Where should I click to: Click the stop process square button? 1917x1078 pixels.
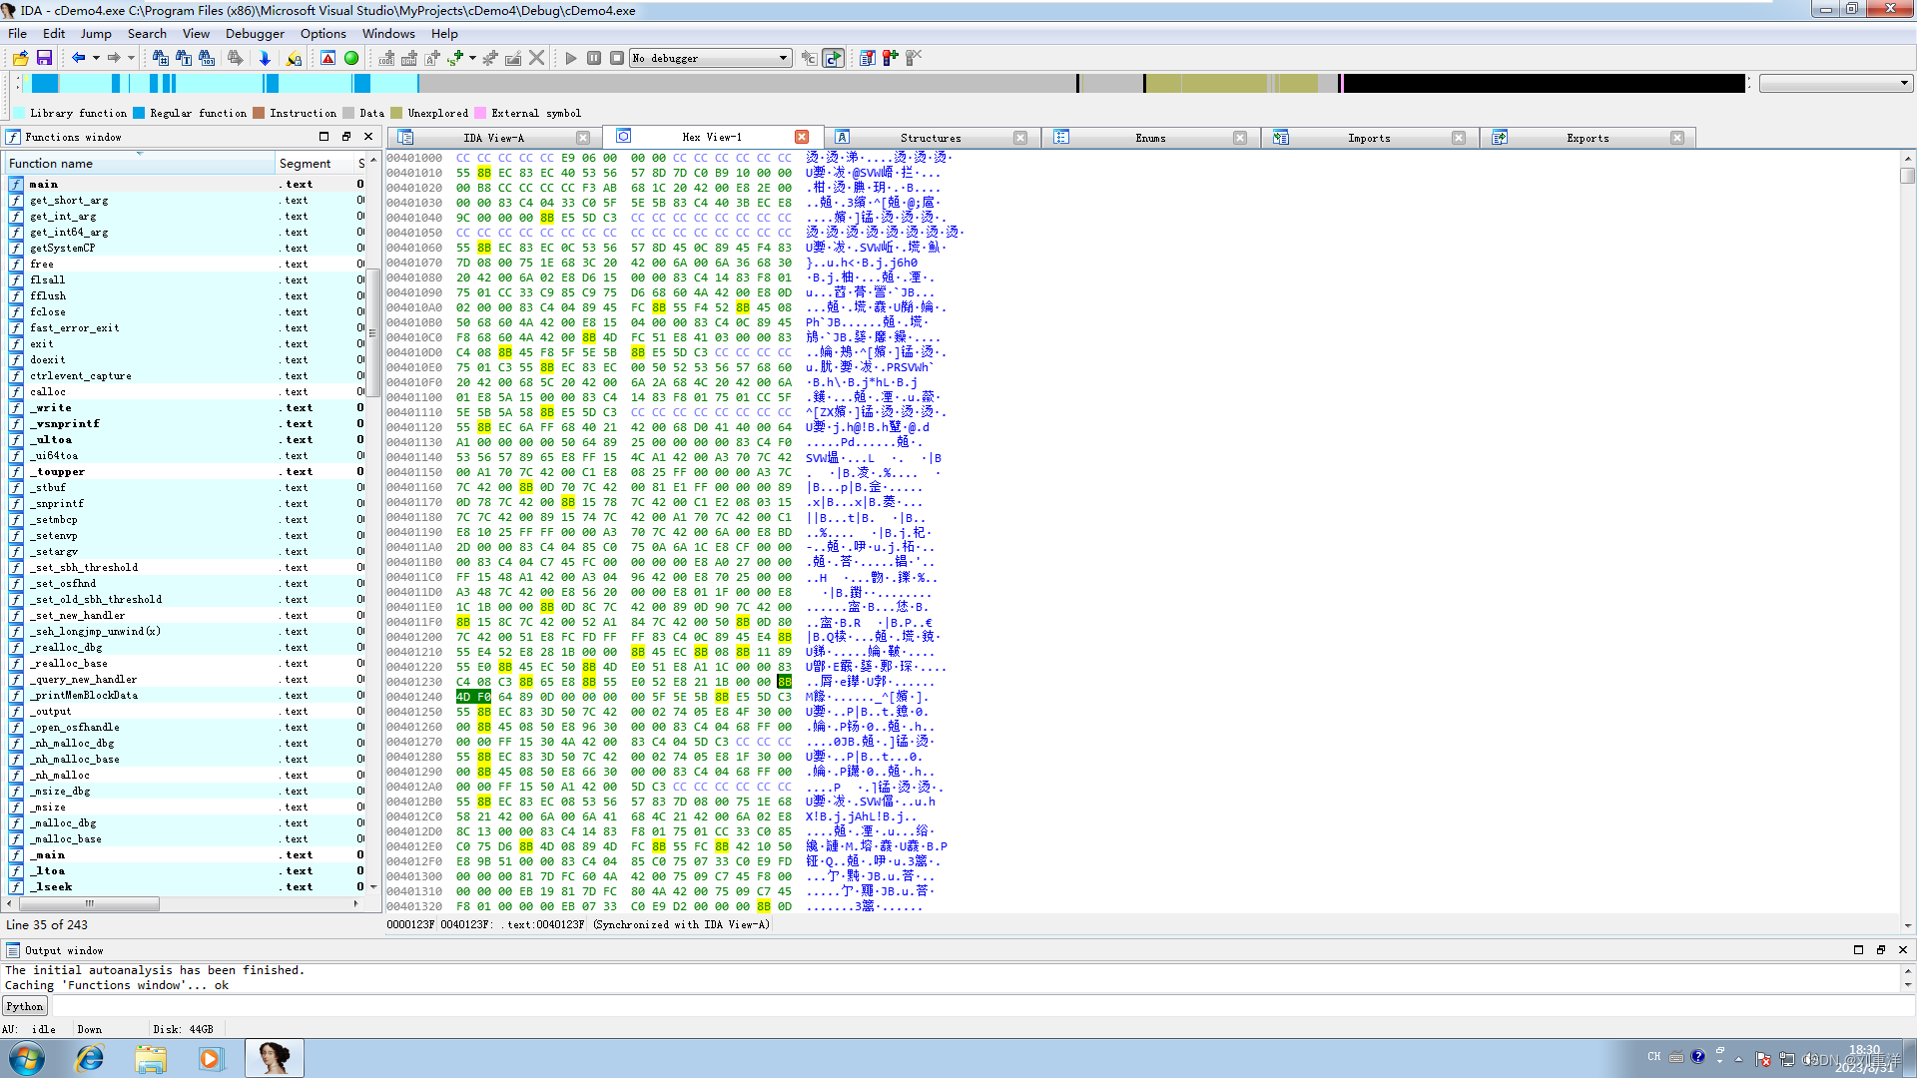[617, 58]
